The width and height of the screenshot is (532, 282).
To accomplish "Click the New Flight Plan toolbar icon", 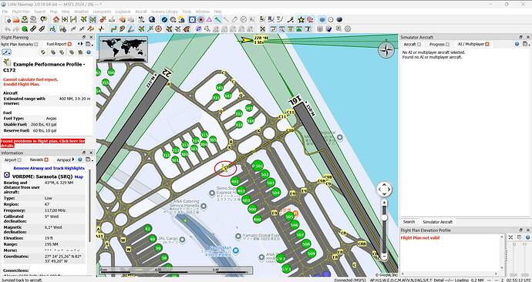I will 8,20.
